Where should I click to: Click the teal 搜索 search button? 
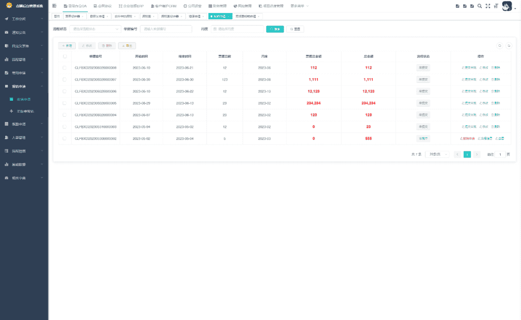click(275, 29)
